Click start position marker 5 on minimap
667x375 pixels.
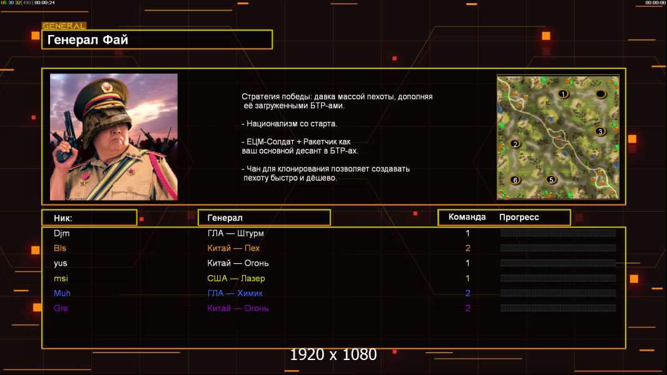(x=551, y=179)
